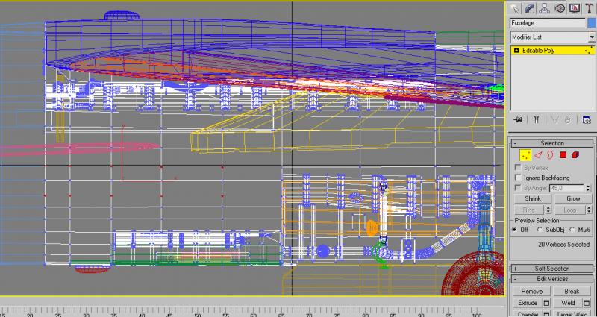Viewport: 597px width, 317px height.
Task: Open the Motion panel icon
Action: [x=560, y=8]
